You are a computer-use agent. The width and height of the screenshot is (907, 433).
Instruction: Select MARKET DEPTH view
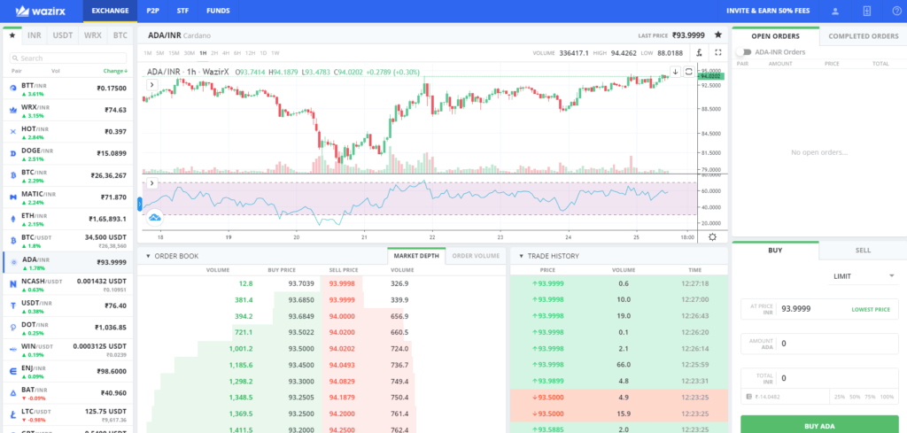pyautogui.click(x=416, y=256)
